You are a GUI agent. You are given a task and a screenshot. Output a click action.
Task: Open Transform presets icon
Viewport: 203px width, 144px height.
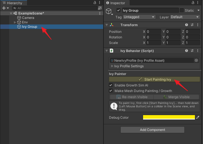[x=192, y=25]
